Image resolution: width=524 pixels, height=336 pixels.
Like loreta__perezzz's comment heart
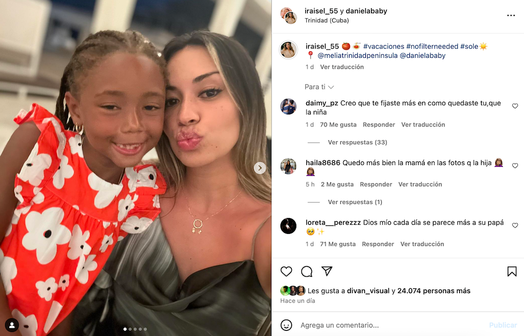pos(515,225)
